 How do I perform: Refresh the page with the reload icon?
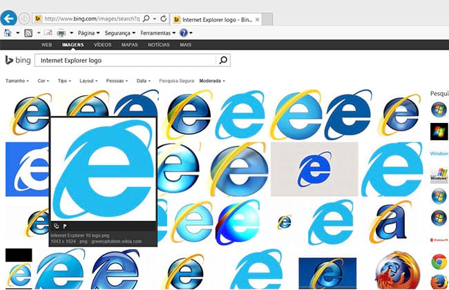[x=163, y=19]
